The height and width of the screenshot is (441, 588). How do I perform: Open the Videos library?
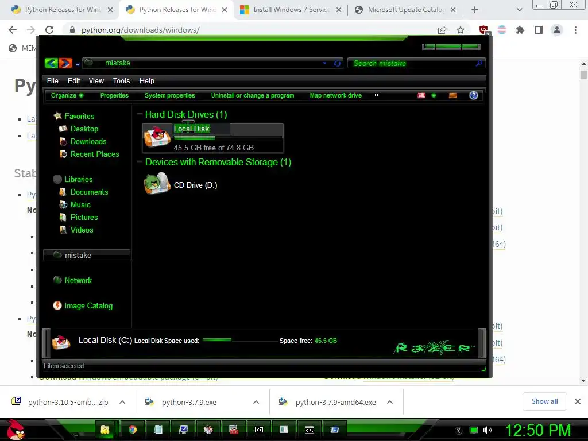click(82, 230)
